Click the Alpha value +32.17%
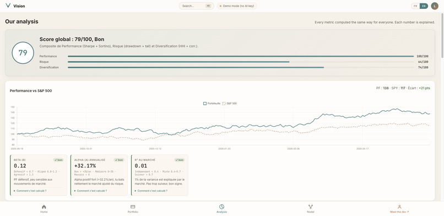 (85, 166)
